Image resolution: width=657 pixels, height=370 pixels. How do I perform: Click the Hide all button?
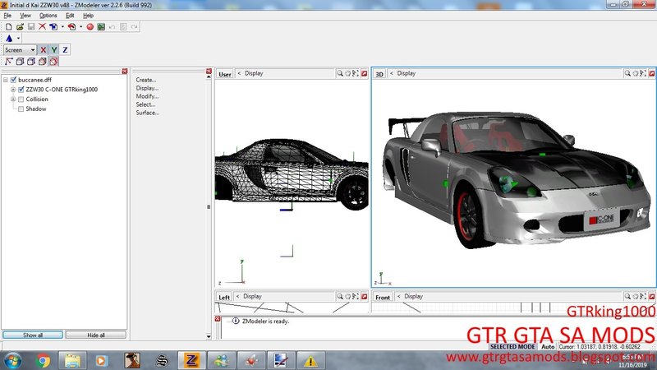click(x=95, y=335)
